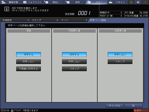Click the 予約ジョブ数 value

pyautogui.click(x=121, y=16)
